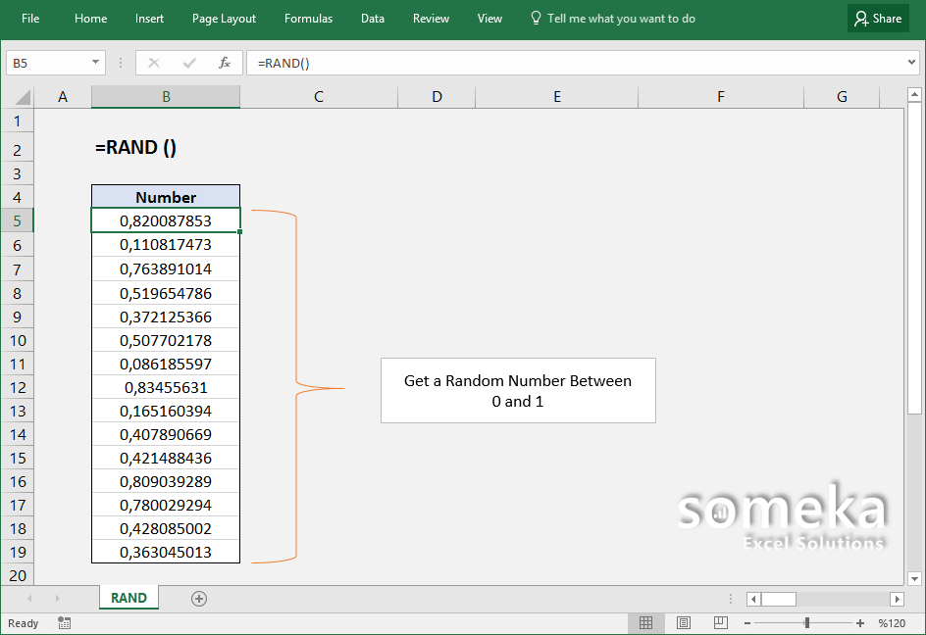Open the Tell me what you want to do box
Screen dimensions: 926x635
[x=612, y=18]
